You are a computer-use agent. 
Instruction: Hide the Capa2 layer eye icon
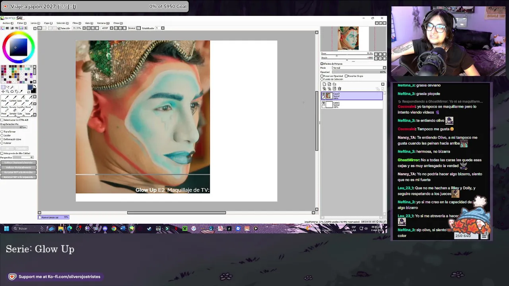pos(324,93)
